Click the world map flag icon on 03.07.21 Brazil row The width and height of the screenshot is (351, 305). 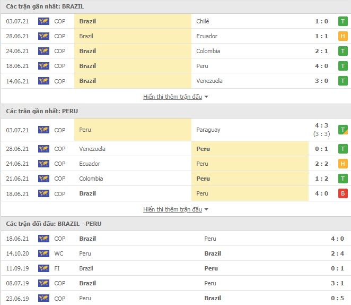[43, 21]
